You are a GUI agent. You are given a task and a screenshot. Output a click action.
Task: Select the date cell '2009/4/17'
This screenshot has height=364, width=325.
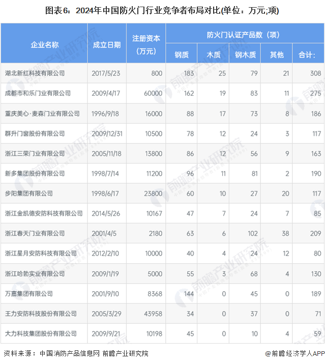(106, 93)
